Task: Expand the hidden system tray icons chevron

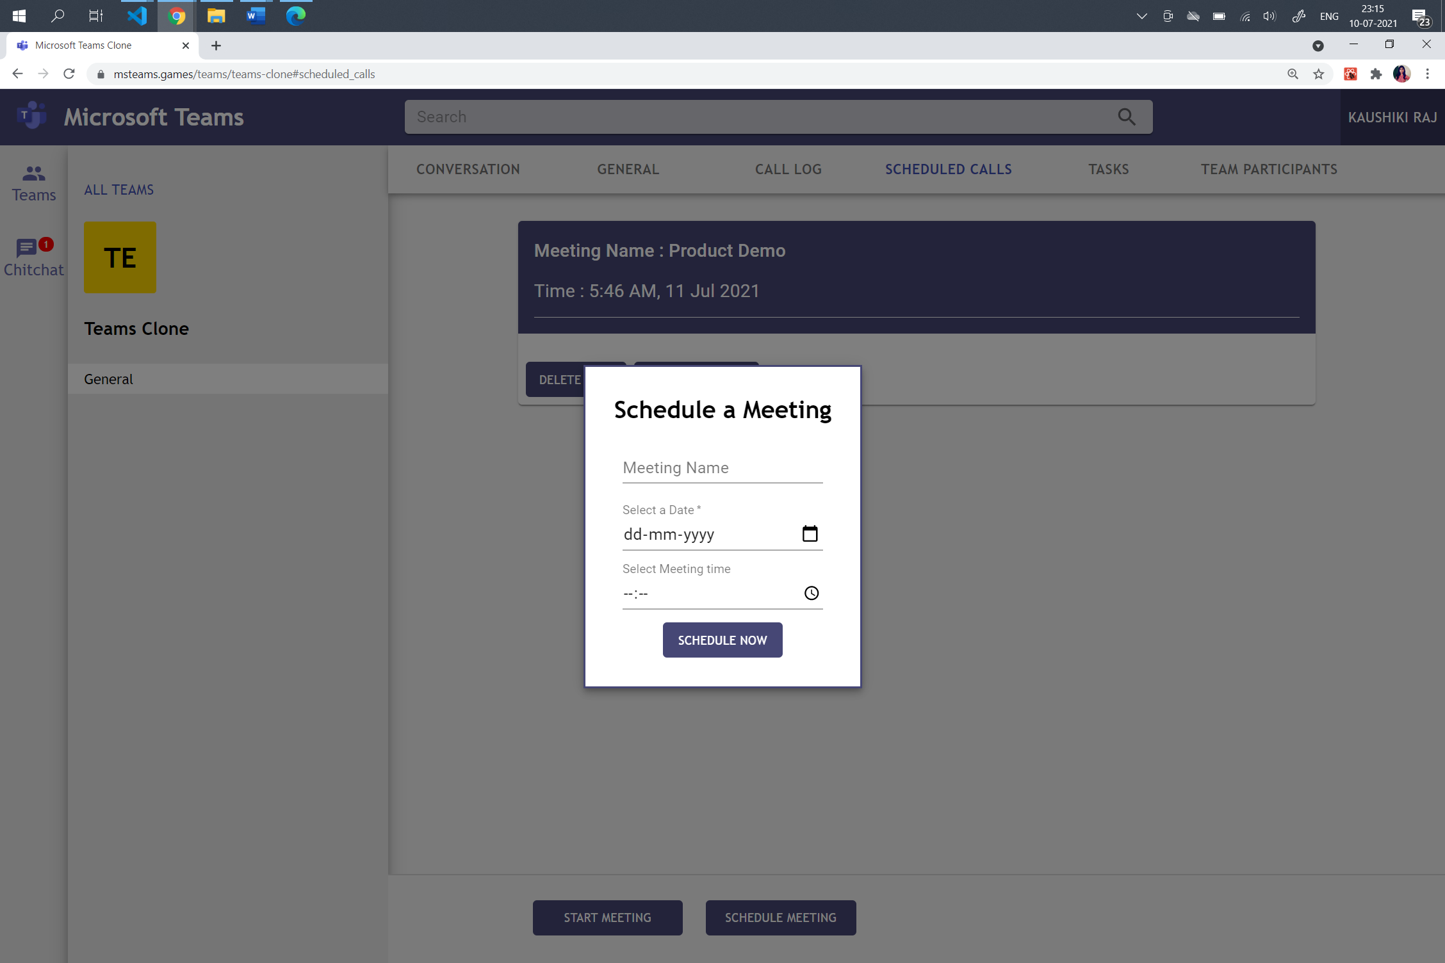Action: [x=1141, y=16]
